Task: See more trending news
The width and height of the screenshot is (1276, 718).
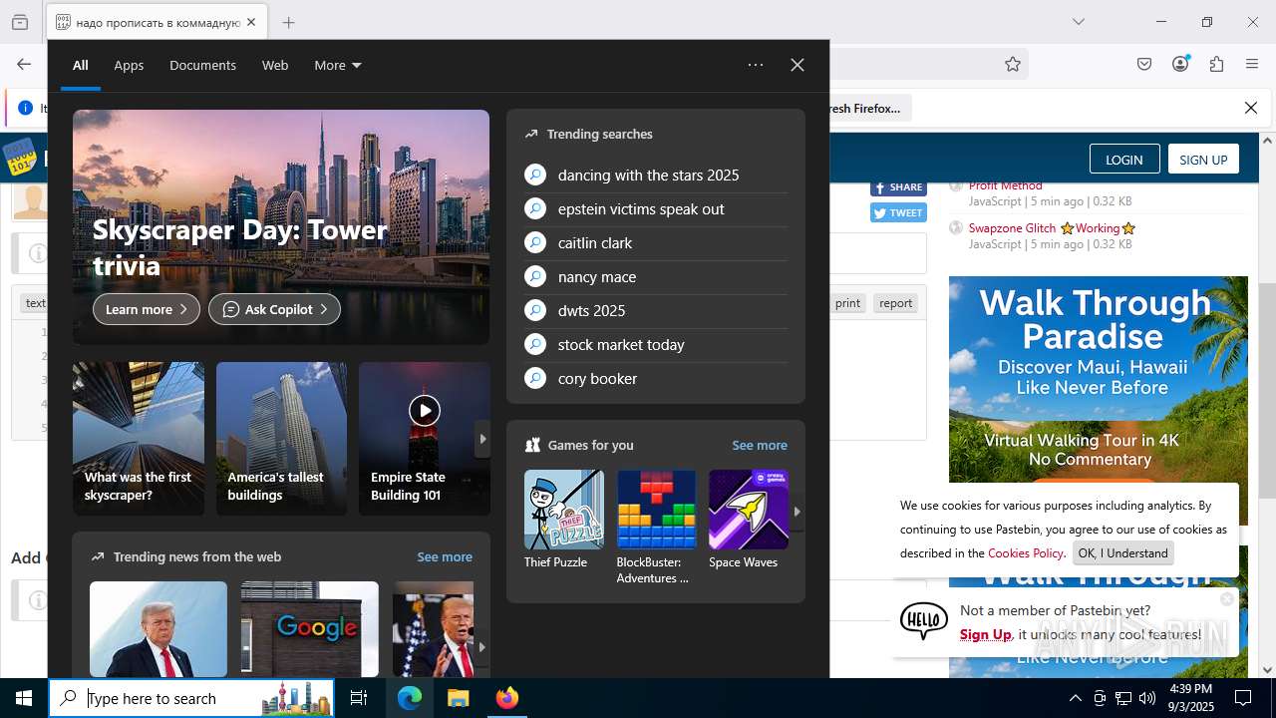Action: pyautogui.click(x=445, y=556)
